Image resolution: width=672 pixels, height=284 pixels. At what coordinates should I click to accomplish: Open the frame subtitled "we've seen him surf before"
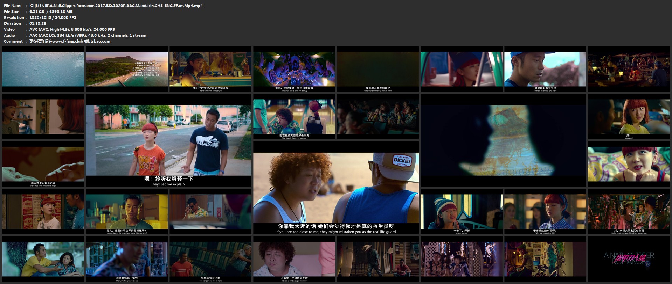click(210, 69)
